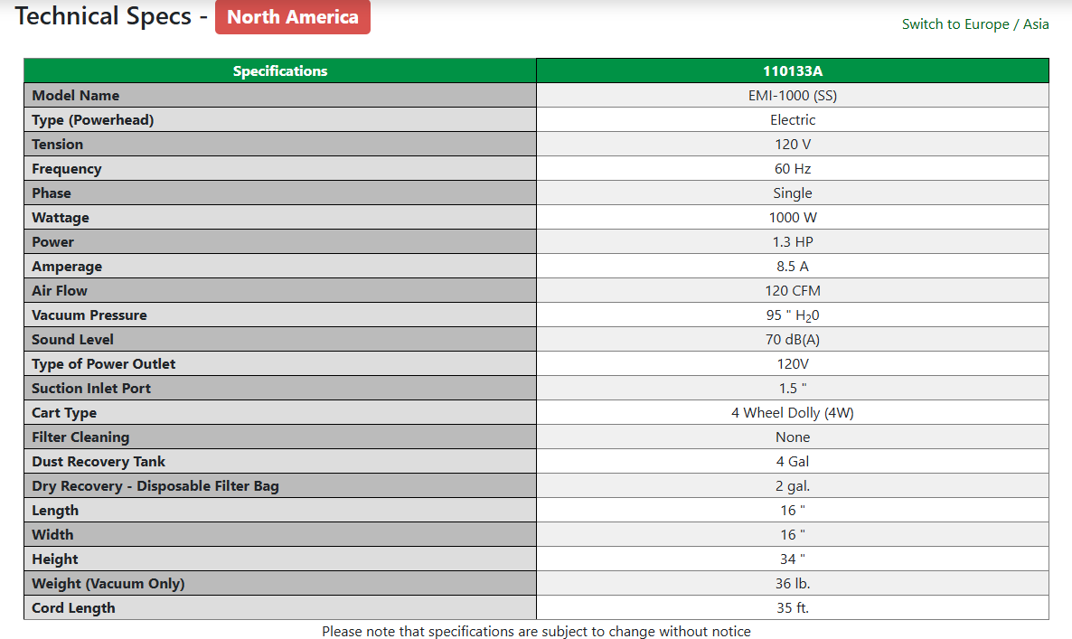The height and width of the screenshot is (639, 1072).
Task: Select the 4 Gal value
Action: click(x=793, y=461)
